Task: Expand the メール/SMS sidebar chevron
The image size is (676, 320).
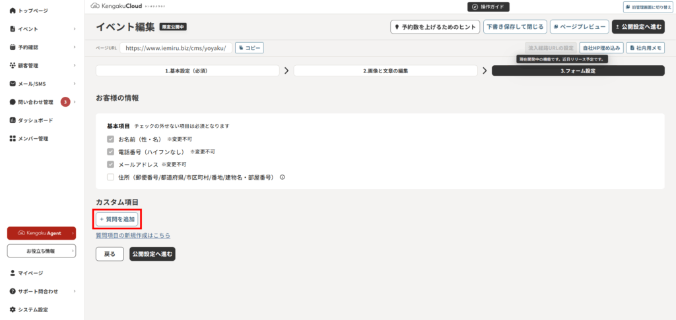Action: [75, 84]
